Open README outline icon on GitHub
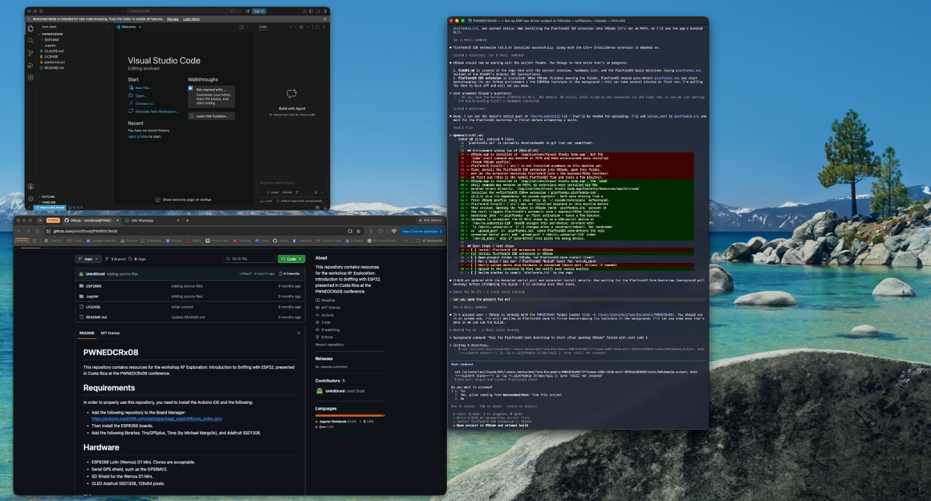The image size is (931, 501). click(x=299, y=333)
